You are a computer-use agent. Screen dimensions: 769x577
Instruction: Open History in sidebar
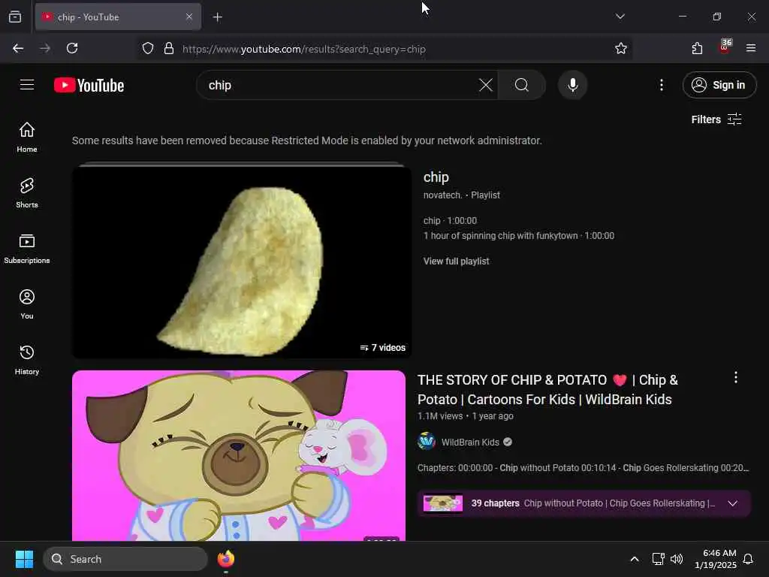(x=27, y=360)
